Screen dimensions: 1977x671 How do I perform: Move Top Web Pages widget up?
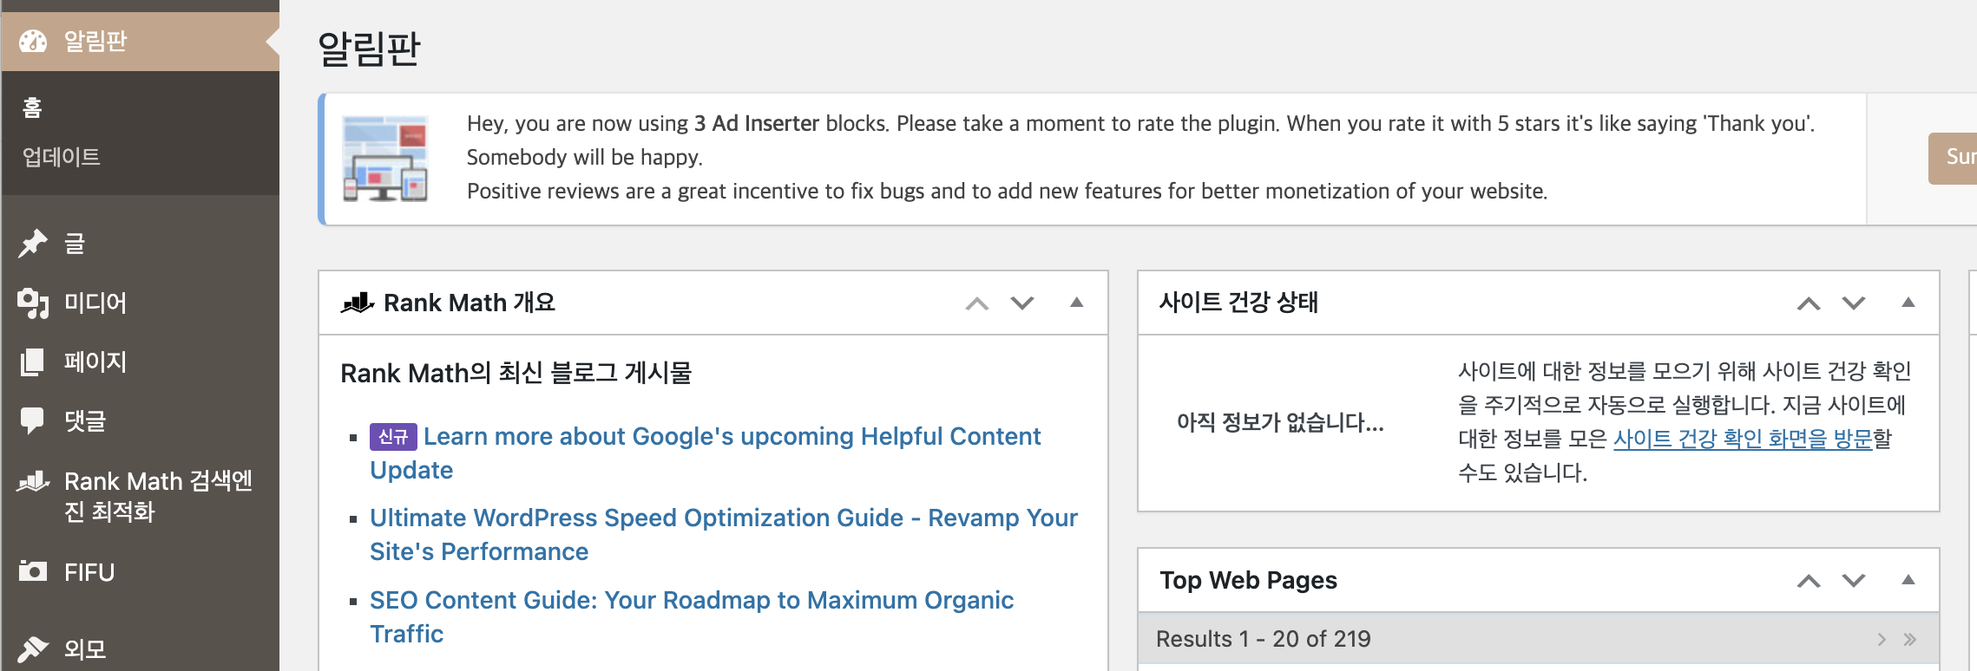click(1809, 581)
